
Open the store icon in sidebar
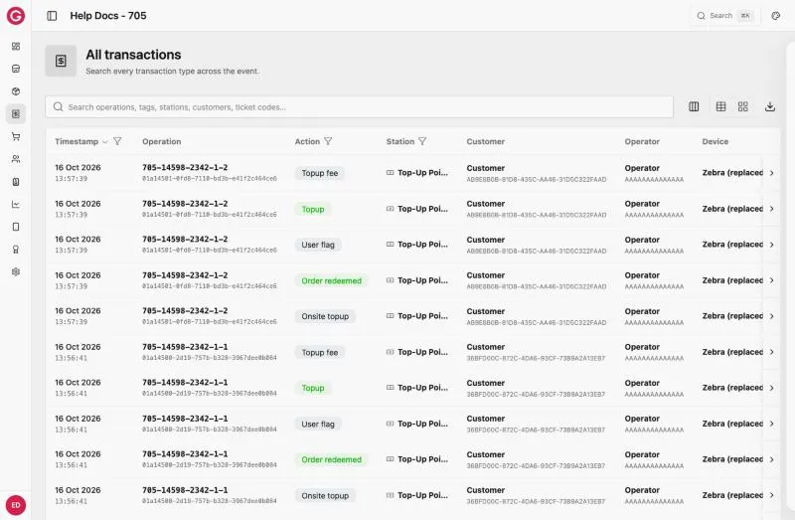(16, 69)
